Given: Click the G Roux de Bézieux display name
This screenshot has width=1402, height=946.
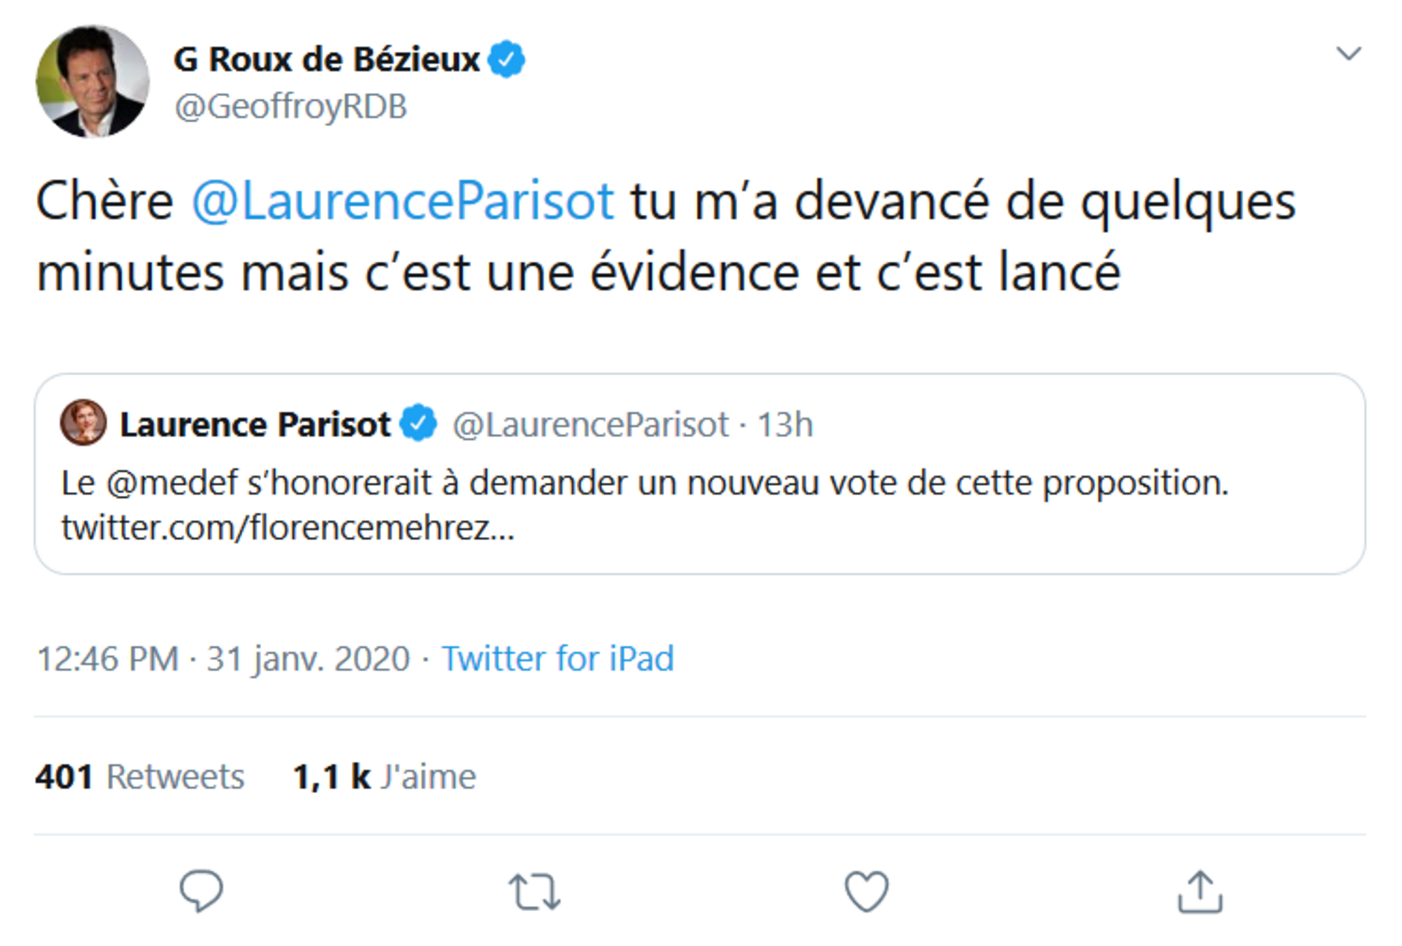Looking at the screenshot, I should 326,59.
